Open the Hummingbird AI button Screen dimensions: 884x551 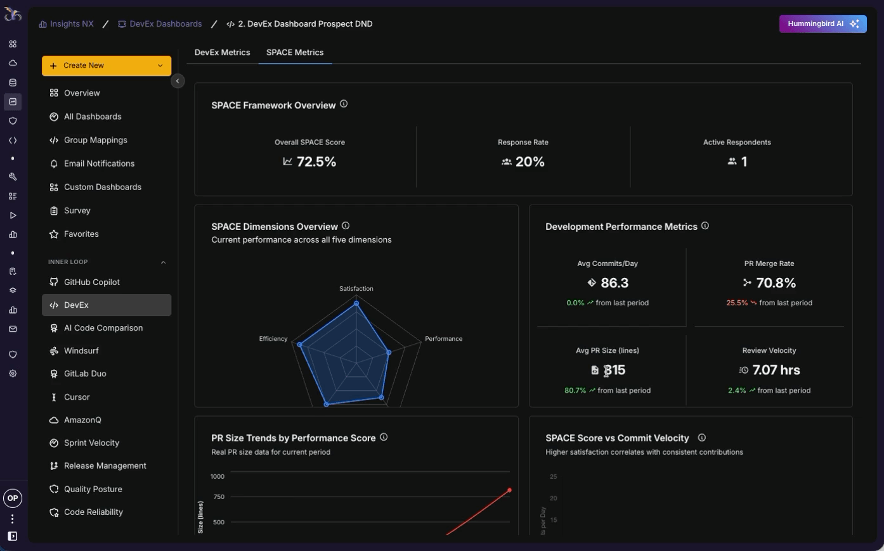coord(822,23)
